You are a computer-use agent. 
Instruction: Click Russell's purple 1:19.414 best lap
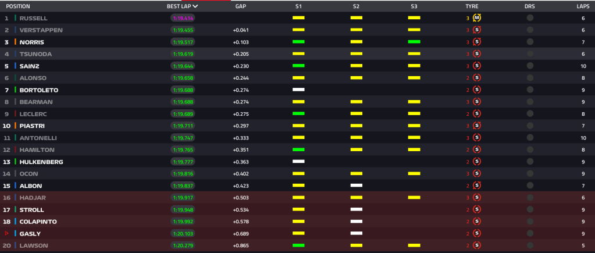(183, 18)
